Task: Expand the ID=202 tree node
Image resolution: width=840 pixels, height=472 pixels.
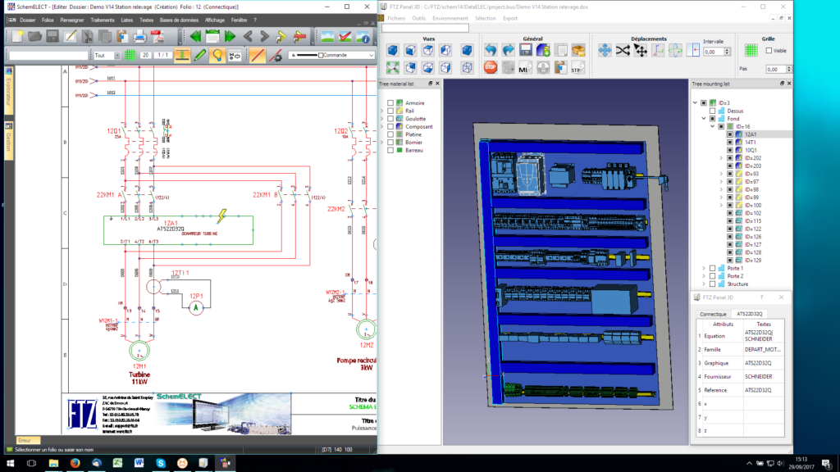Action: pos(721,158)
